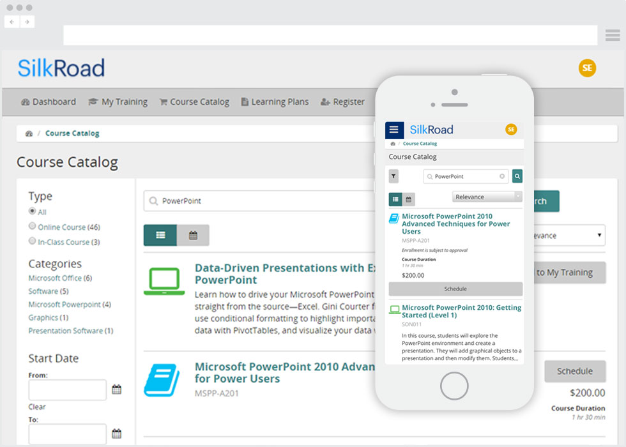Switch to desktop calendar view
626x447 pixels.
(x=193, y=235)
